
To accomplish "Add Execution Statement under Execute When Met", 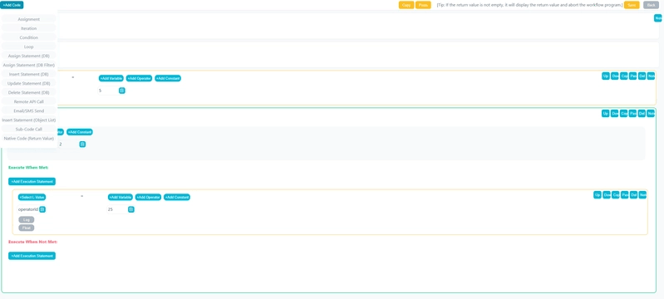I will tap(32, 181).
